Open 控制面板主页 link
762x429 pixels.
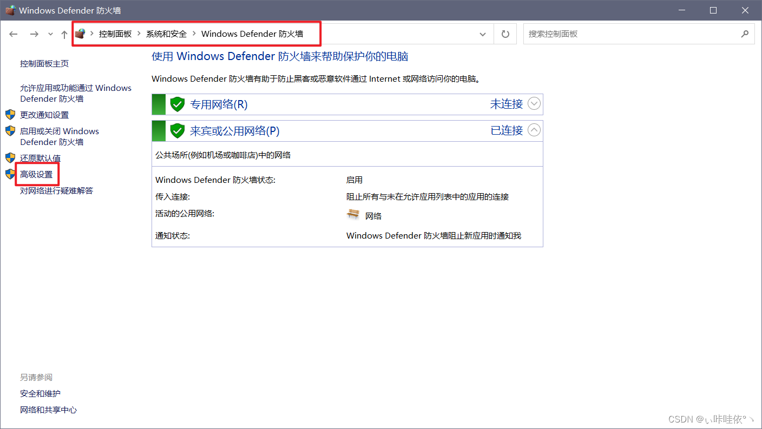click(44, 64)
